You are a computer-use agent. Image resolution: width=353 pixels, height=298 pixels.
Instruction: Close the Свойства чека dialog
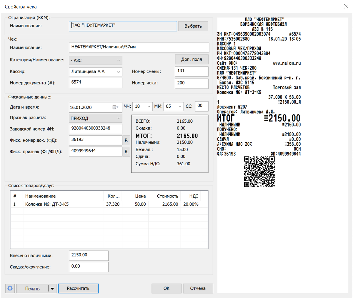346,6
